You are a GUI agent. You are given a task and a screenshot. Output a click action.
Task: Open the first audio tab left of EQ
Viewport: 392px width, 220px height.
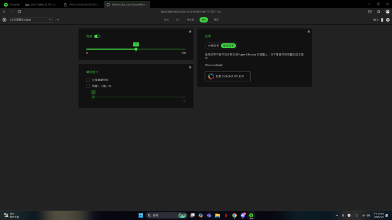coord(166,20)
